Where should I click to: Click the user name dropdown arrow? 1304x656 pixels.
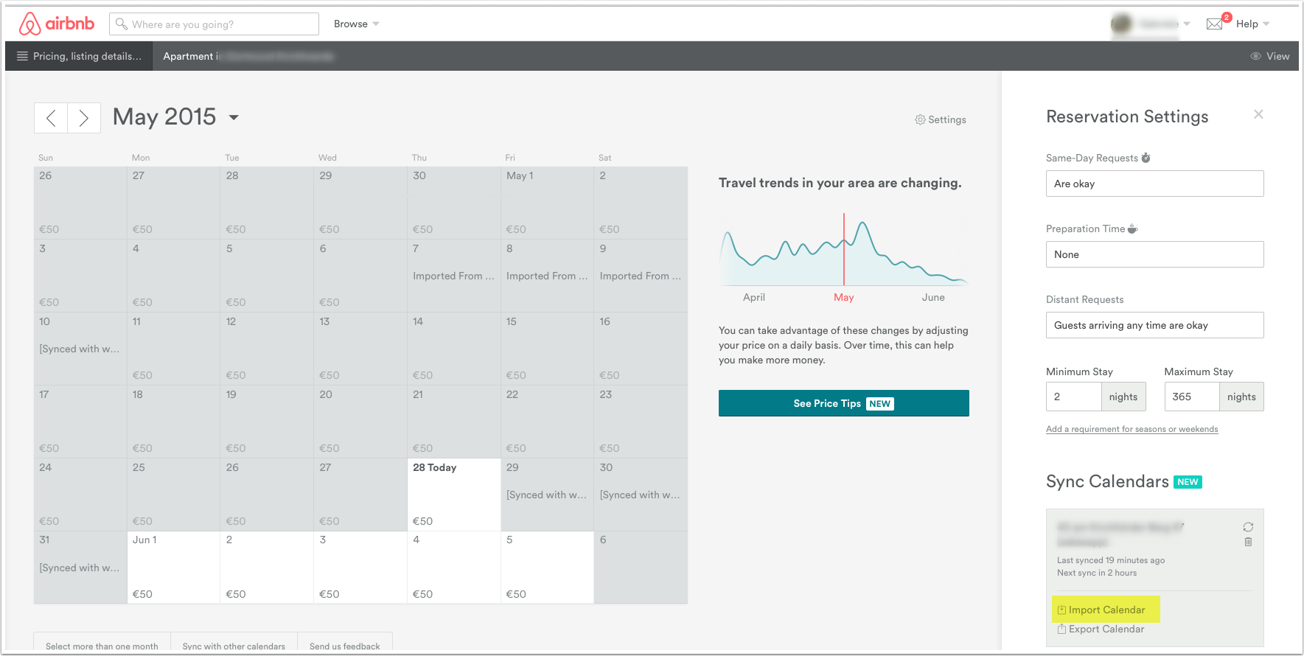pyautogui.click(x=1187, y=24)
